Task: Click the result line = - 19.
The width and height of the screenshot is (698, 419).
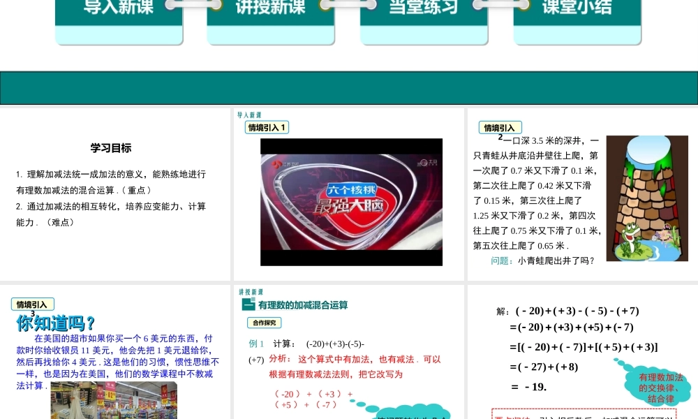Action: (528, 387)
